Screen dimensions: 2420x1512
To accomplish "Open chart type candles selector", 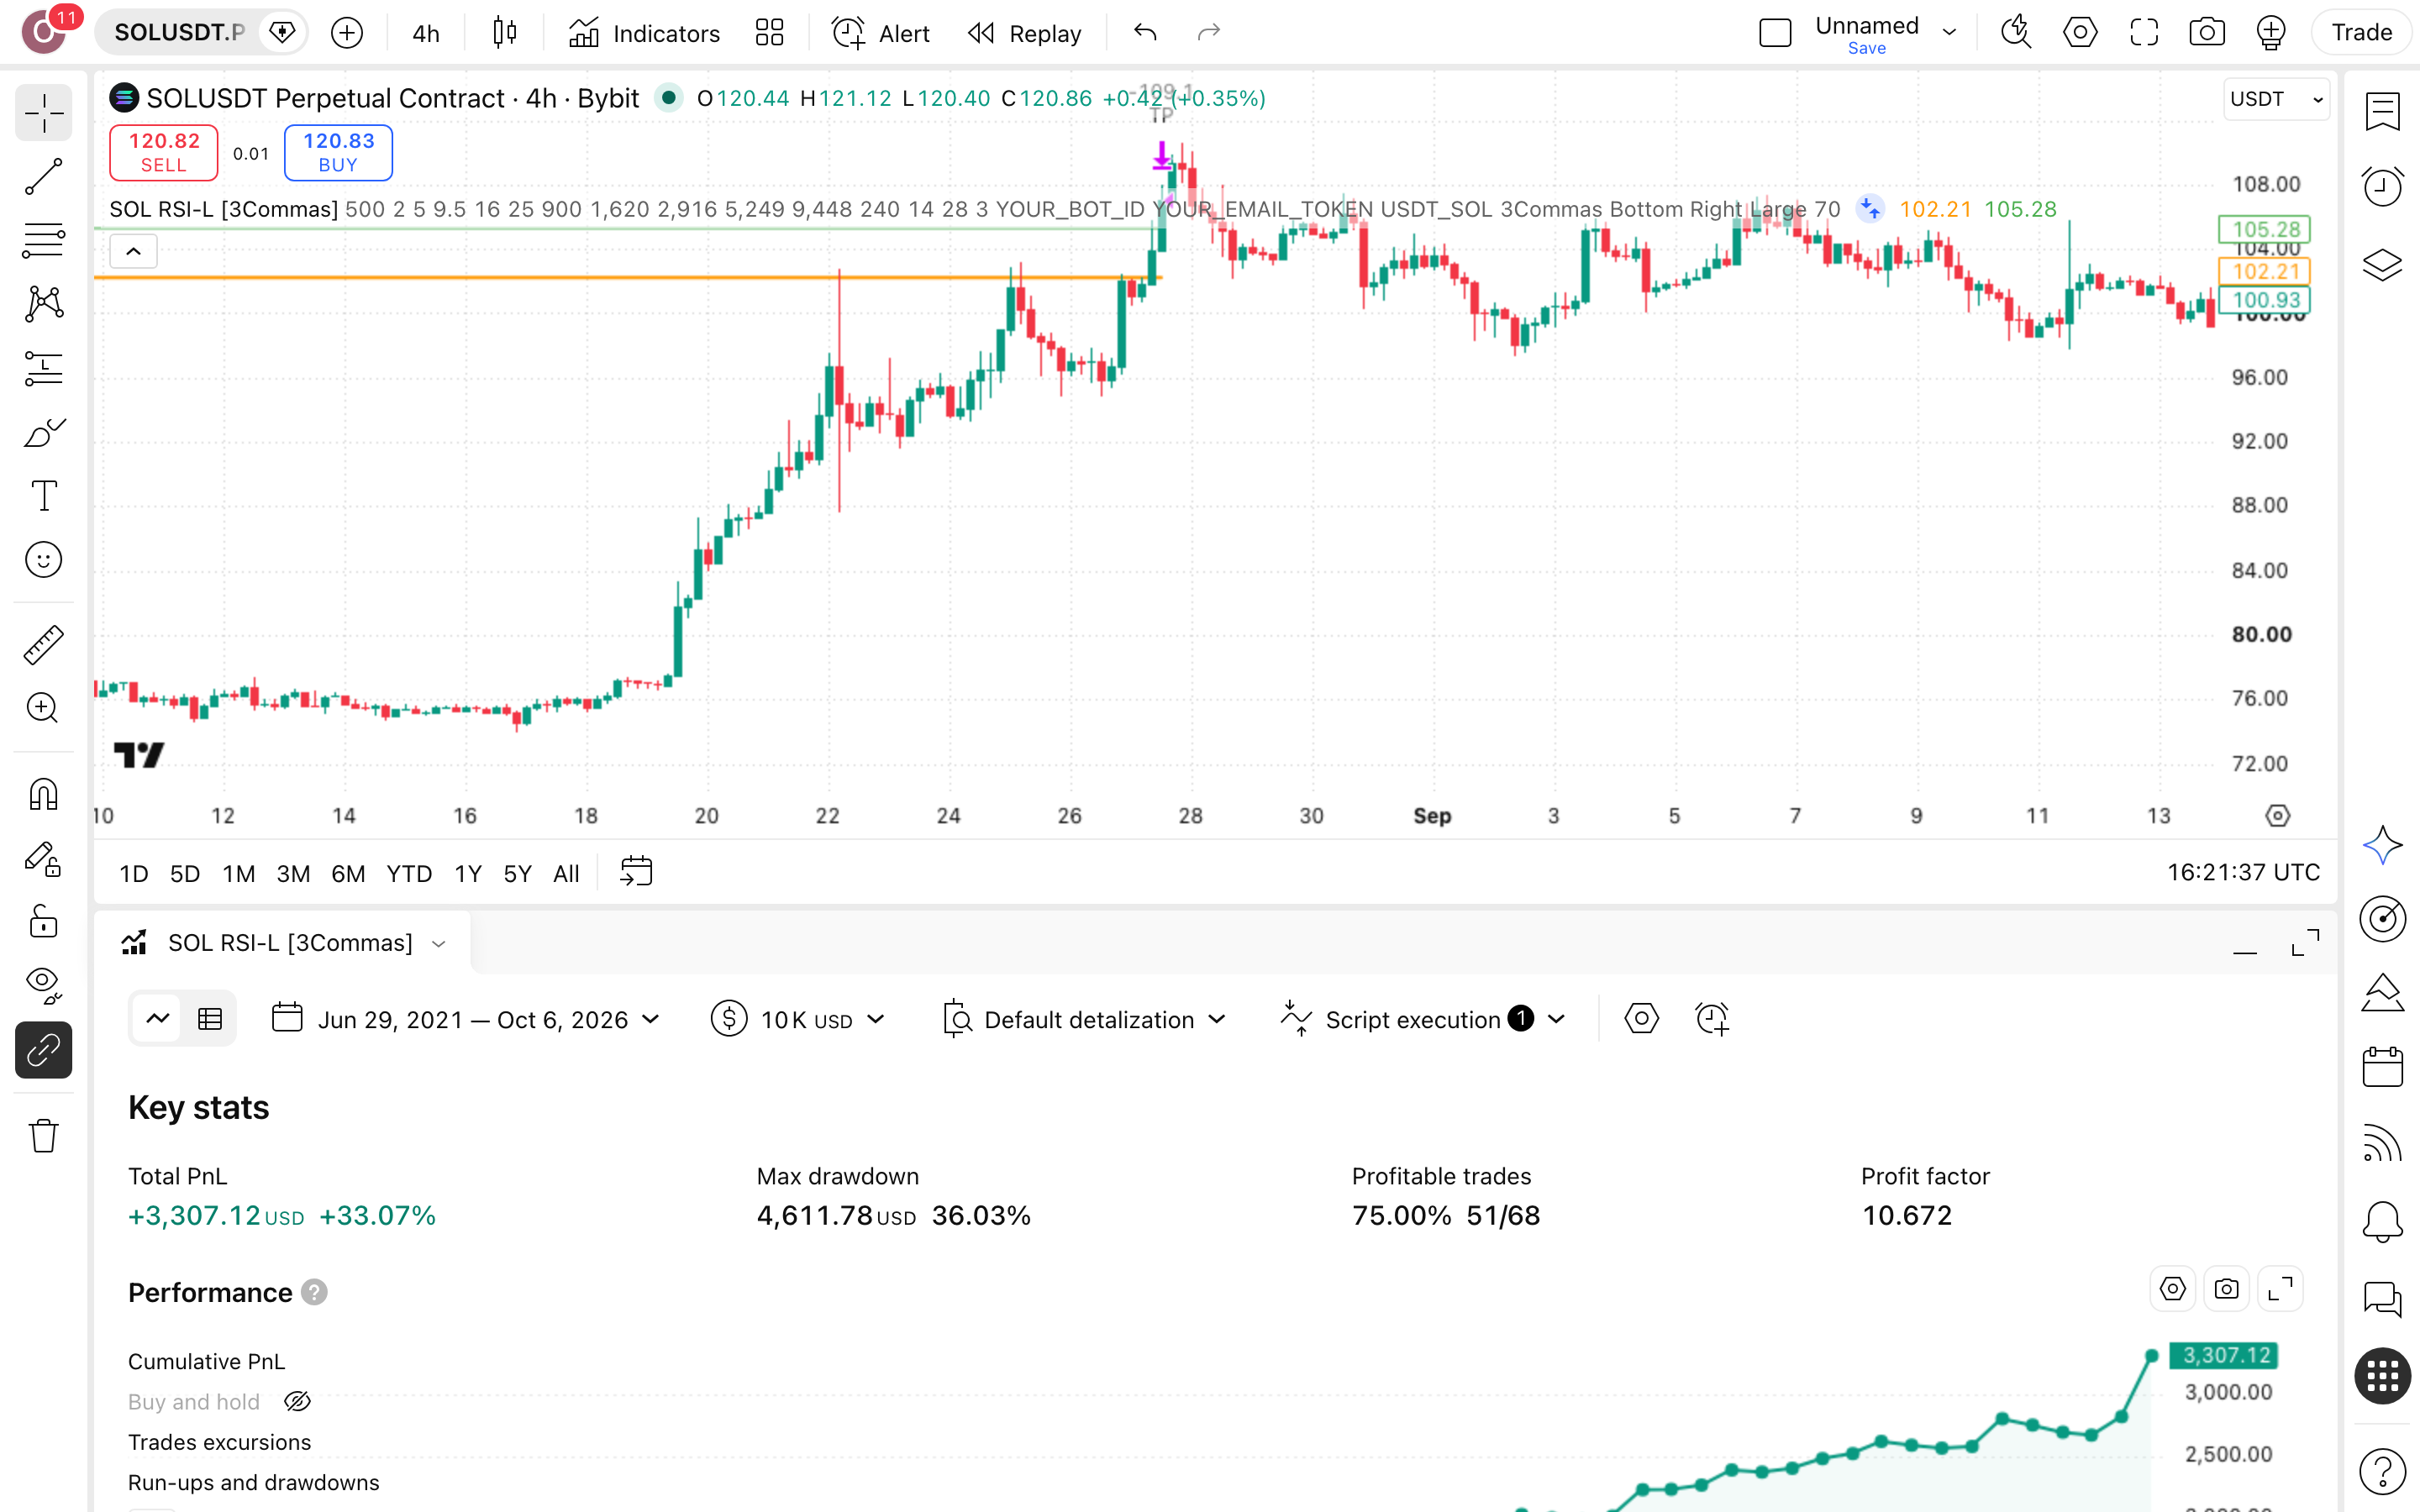I will pos(504,33).
